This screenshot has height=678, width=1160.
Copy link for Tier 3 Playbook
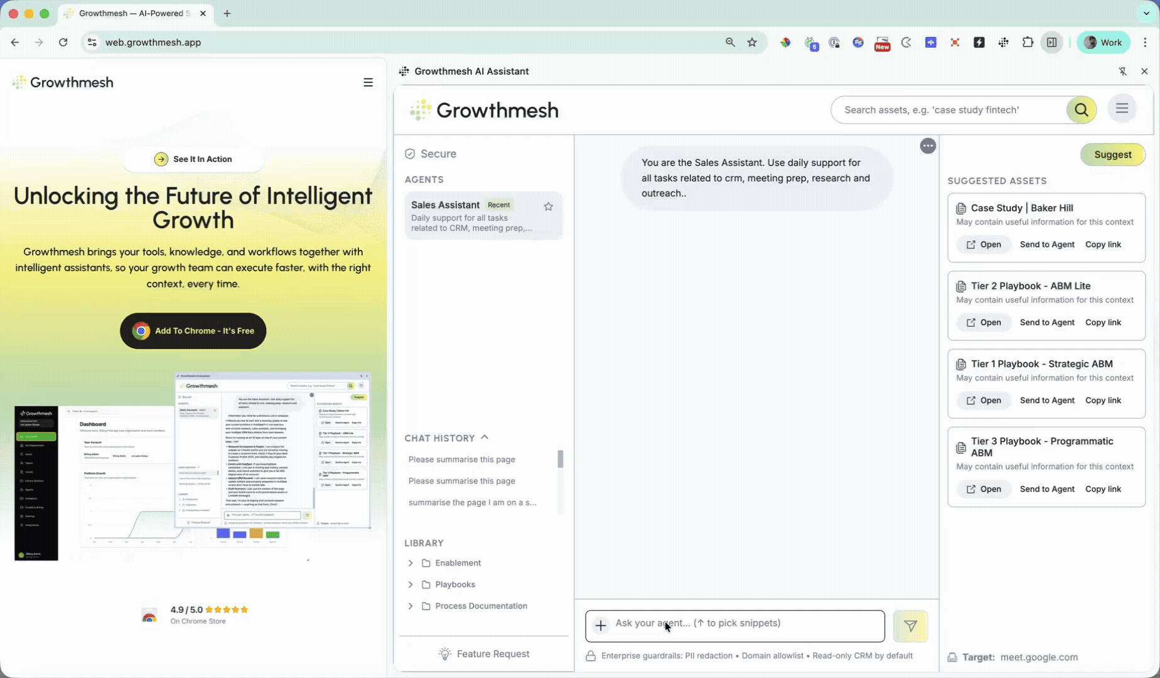pyautogui.click(x=1103, y=489)
